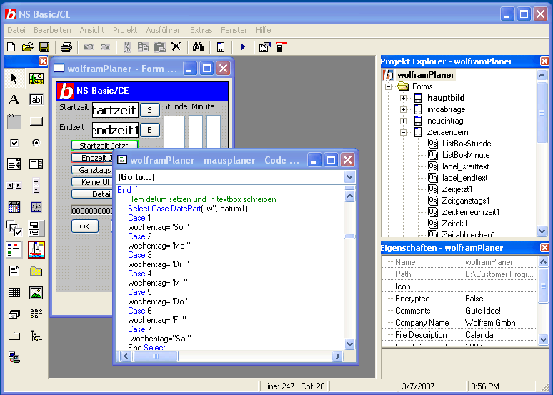Click the code window's scroll-down arrow

click(349, 344)
